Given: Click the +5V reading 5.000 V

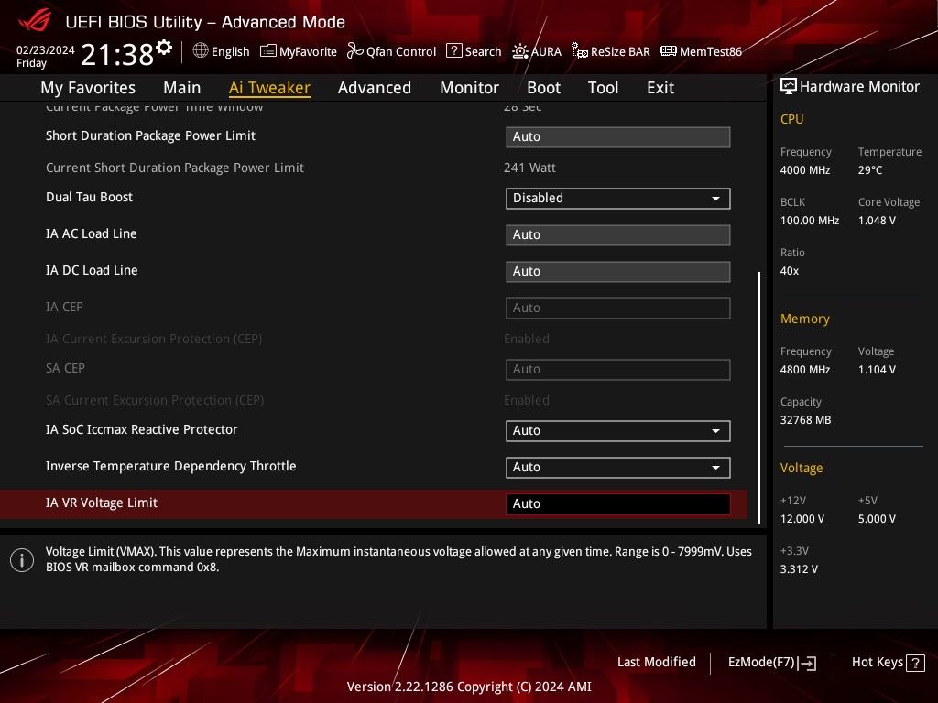Looking at the screenshot, I should tap(877, 518).
